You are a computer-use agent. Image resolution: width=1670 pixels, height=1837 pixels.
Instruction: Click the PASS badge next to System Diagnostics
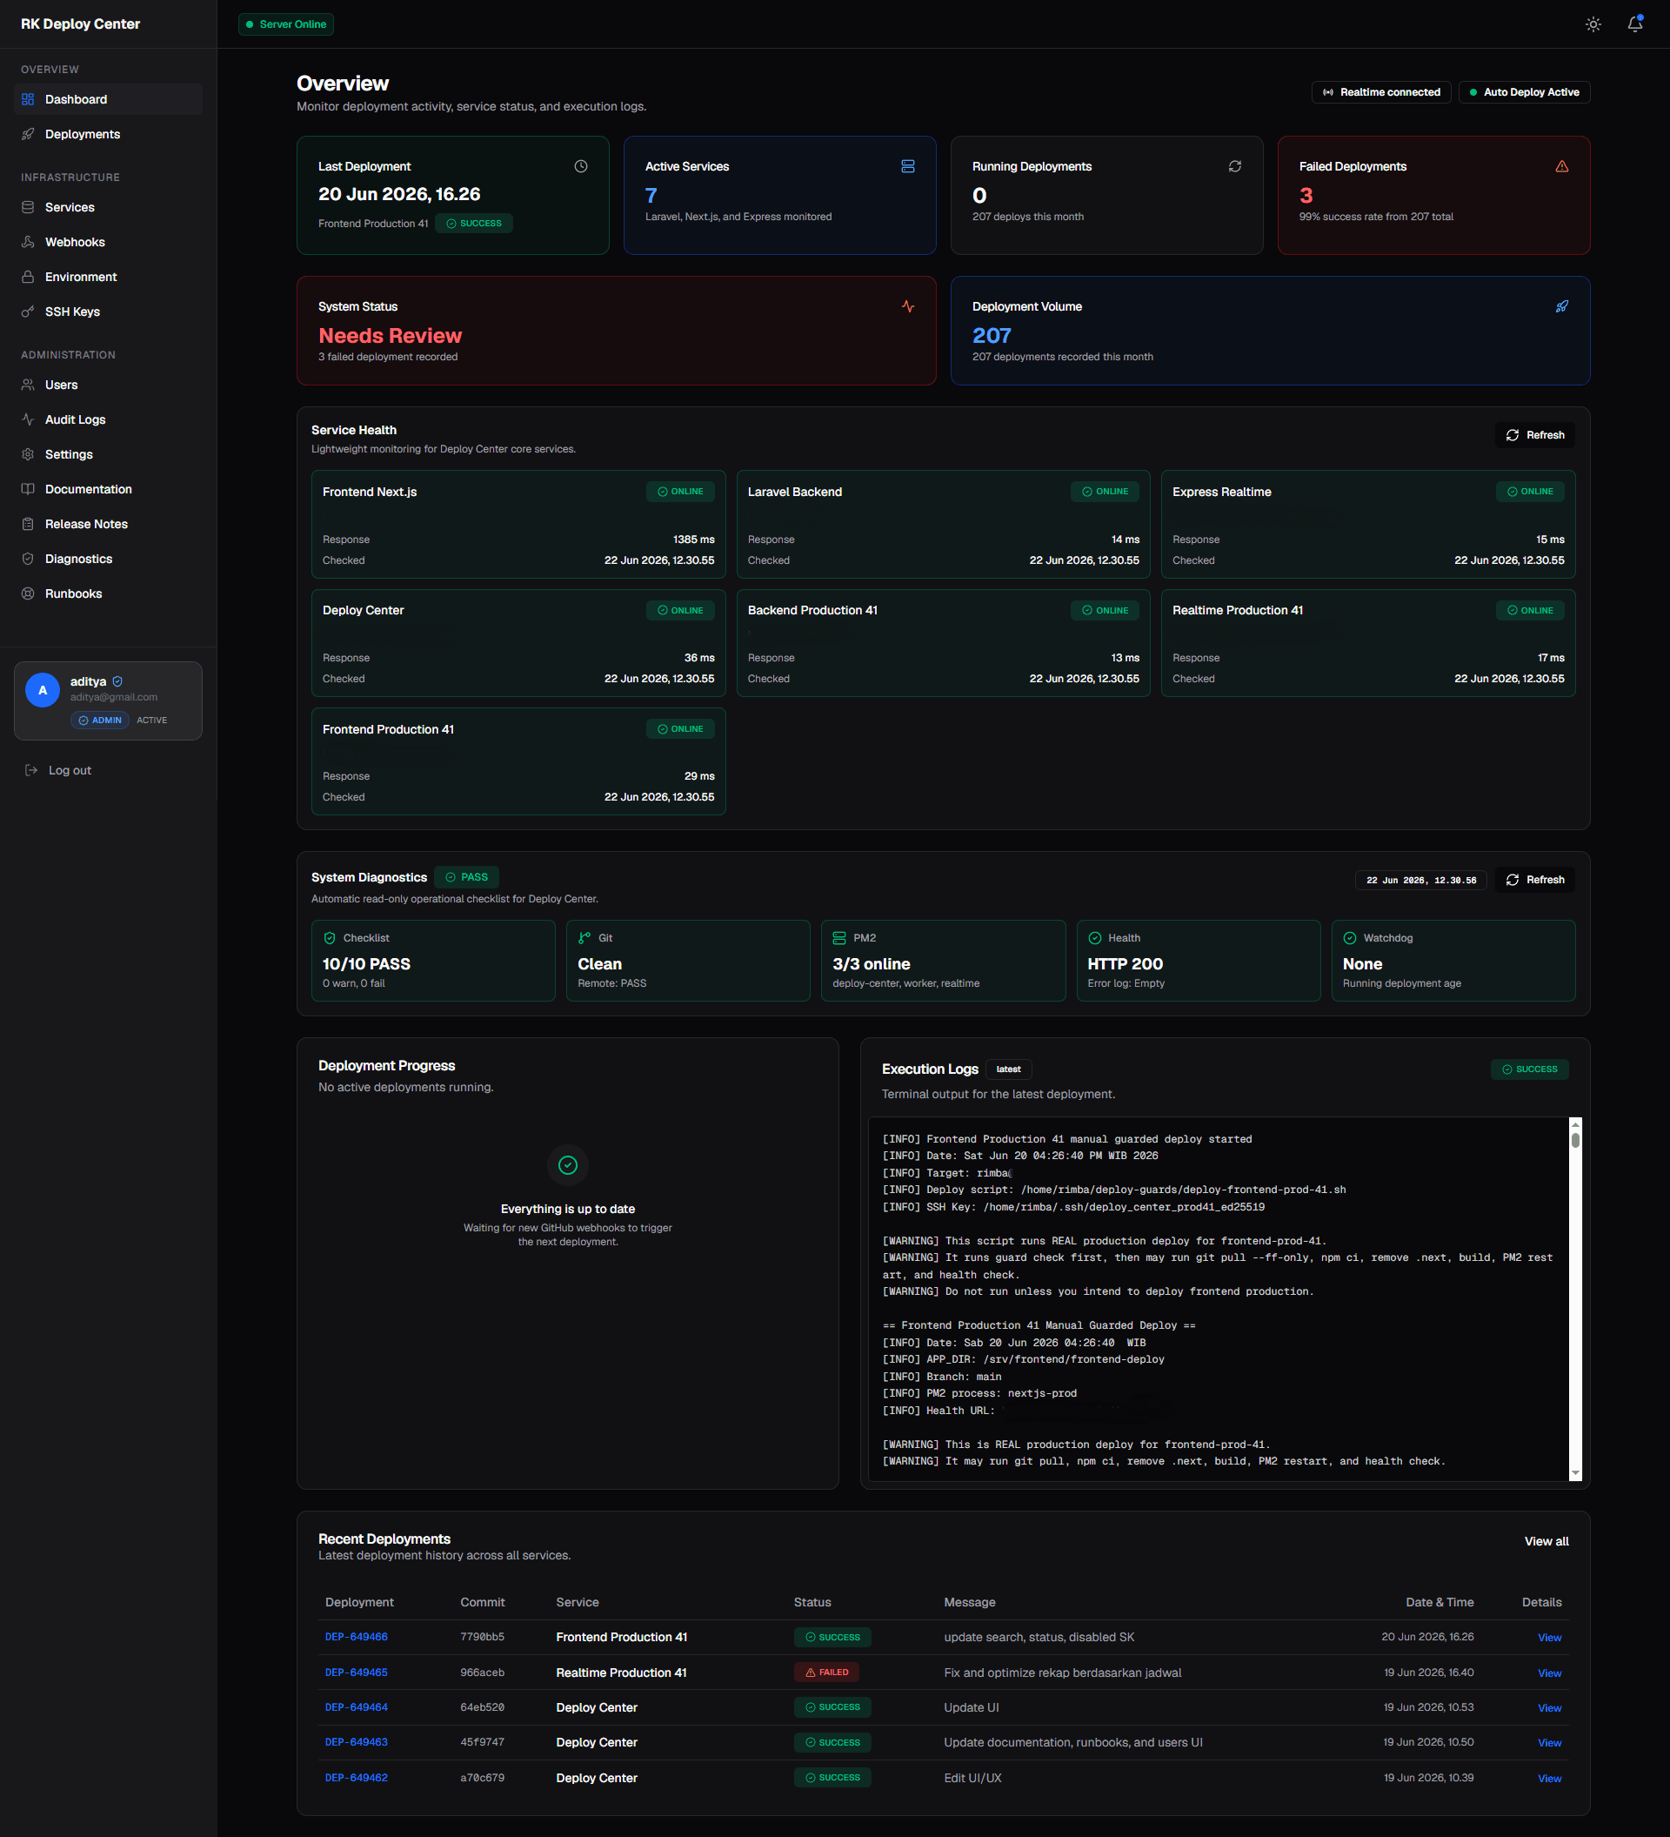[466, 876]
